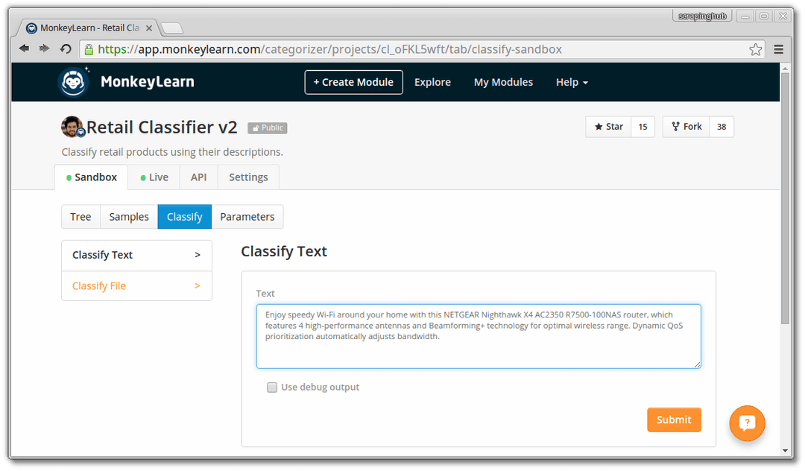The width and height of the screenshot is (805, 471).
Task: Click the Public badge
Action: coord(268,127)
